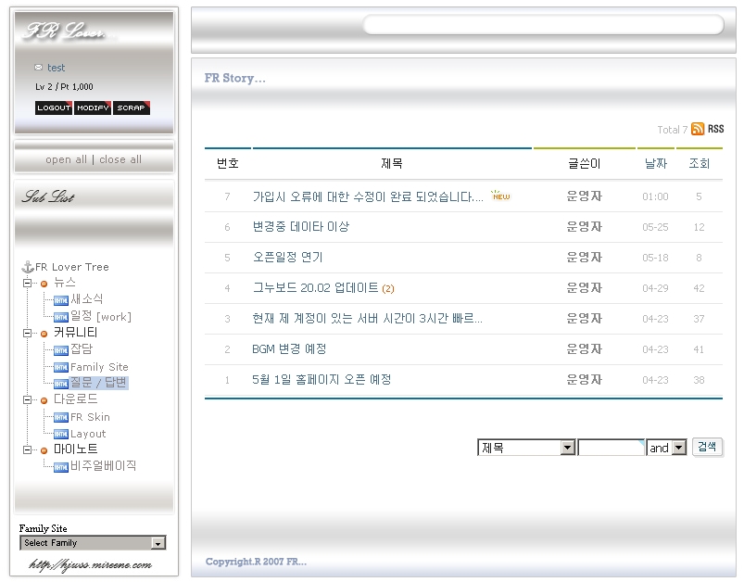This screenshot has height=582, width=744.
Task: Collapse the 뉴스 tree node
Action: pyautogui.click(x=28, y=284)
